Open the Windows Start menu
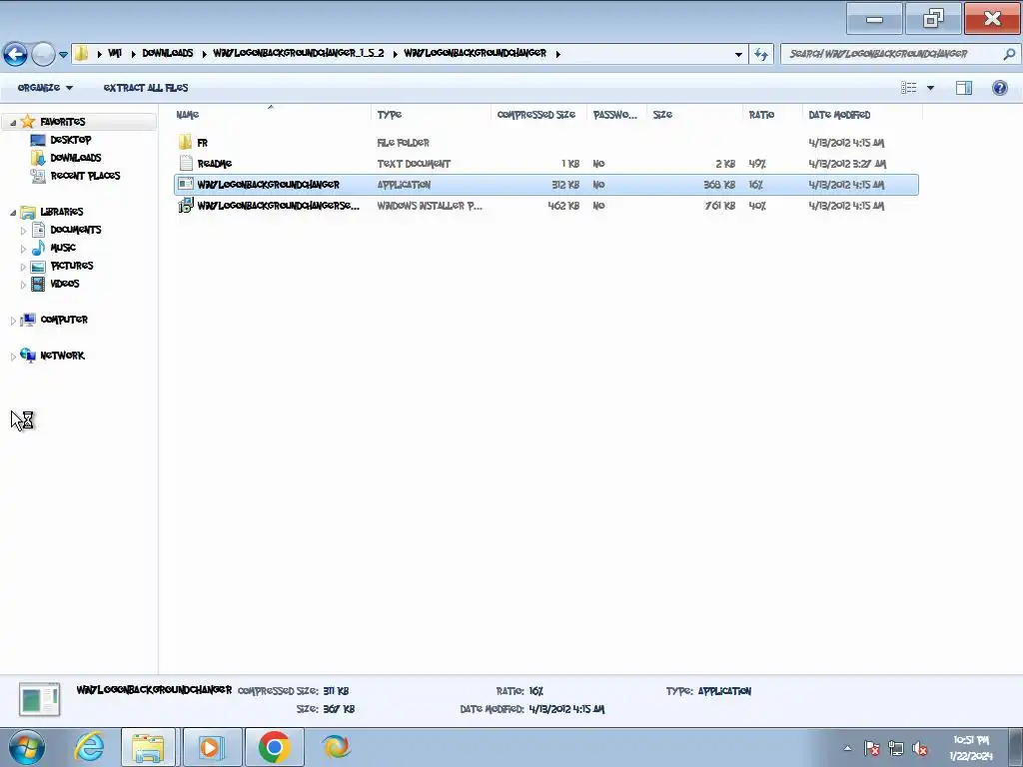The image size is (1023, 767). tap(27, 747)
